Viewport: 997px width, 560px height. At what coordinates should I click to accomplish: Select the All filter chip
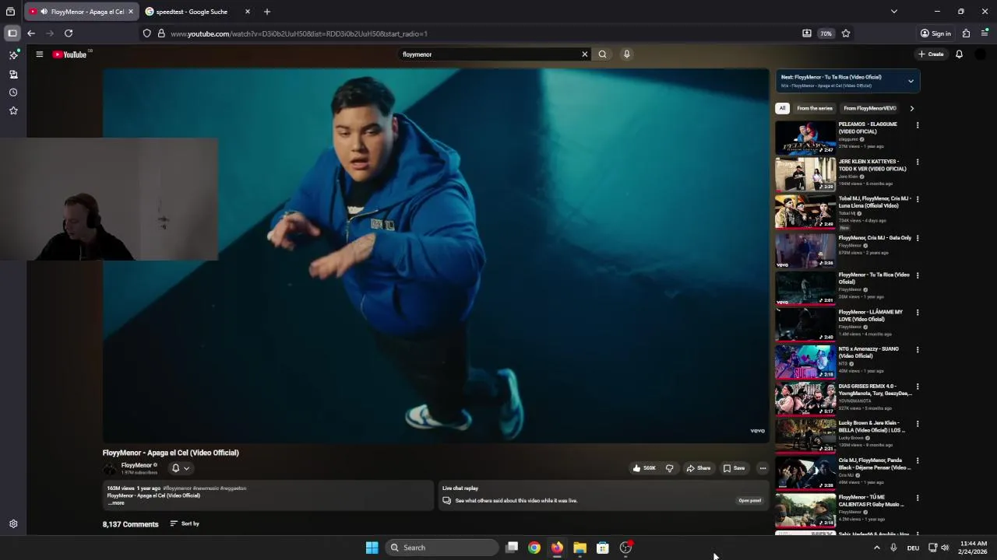(x=782, y=108)
